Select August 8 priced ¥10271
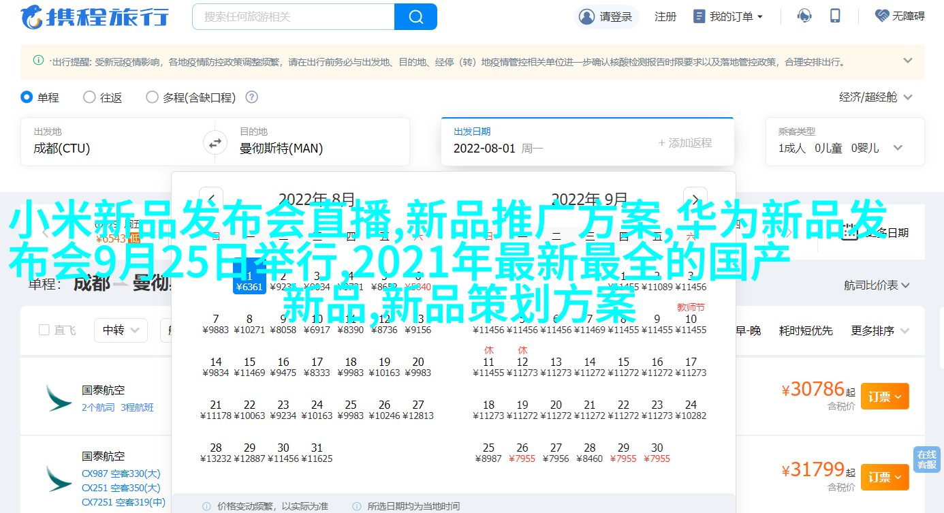The image size is (944, 513). (249, 324)
